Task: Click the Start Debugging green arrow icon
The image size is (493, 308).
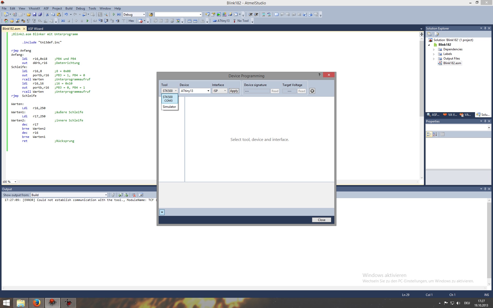Action: (x=113, y=15)
